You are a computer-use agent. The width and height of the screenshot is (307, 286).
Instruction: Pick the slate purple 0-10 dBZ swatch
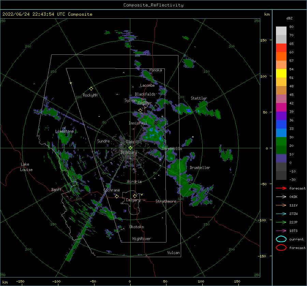pos(281,158)
